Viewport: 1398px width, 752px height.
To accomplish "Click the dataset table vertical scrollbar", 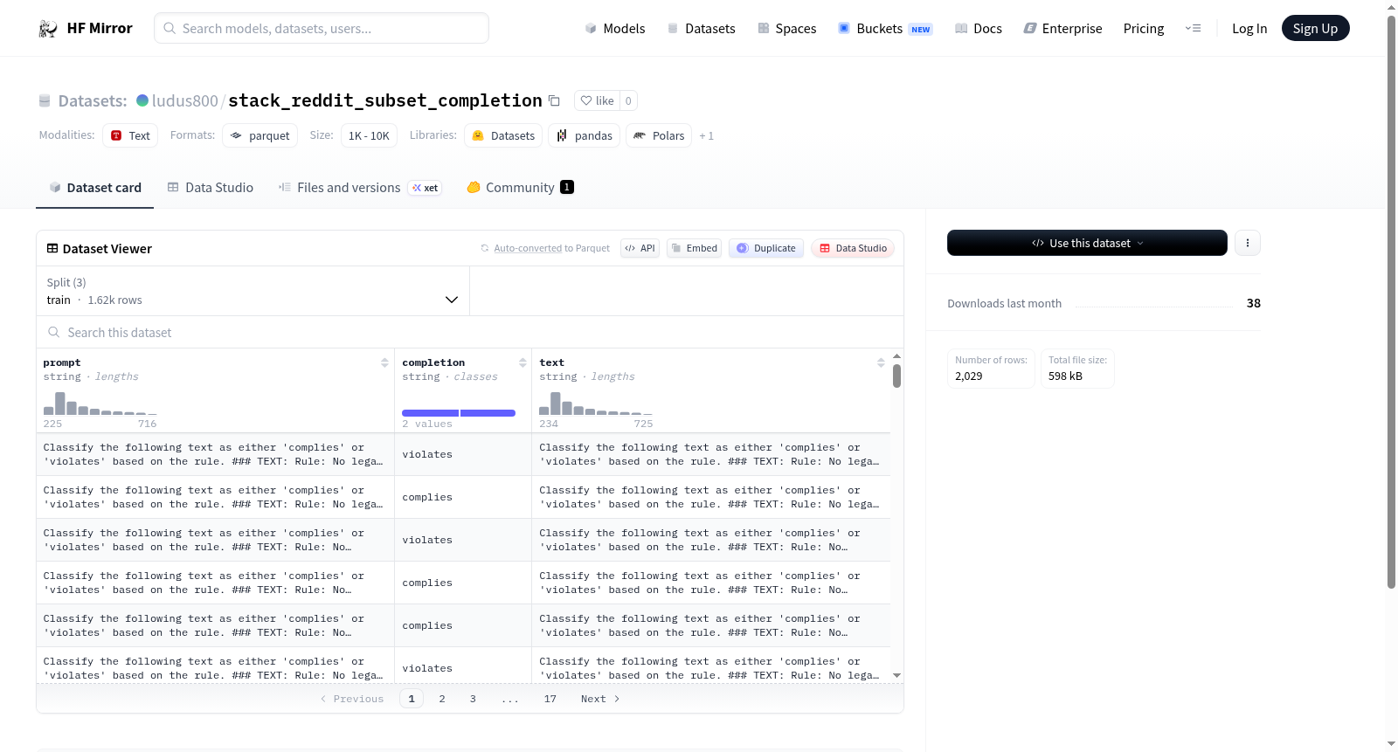I will 896,376.
